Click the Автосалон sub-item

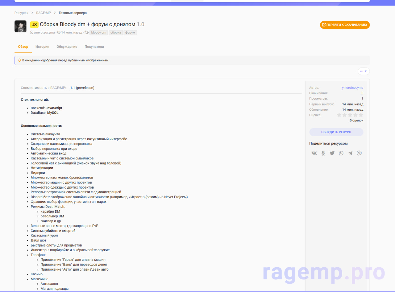[x=49, y=284]
